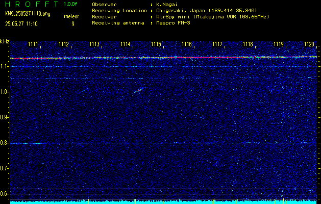Click the 1111 time axis label
The height and width of the screenshot is (204, 321).
[x=33, y=44]
